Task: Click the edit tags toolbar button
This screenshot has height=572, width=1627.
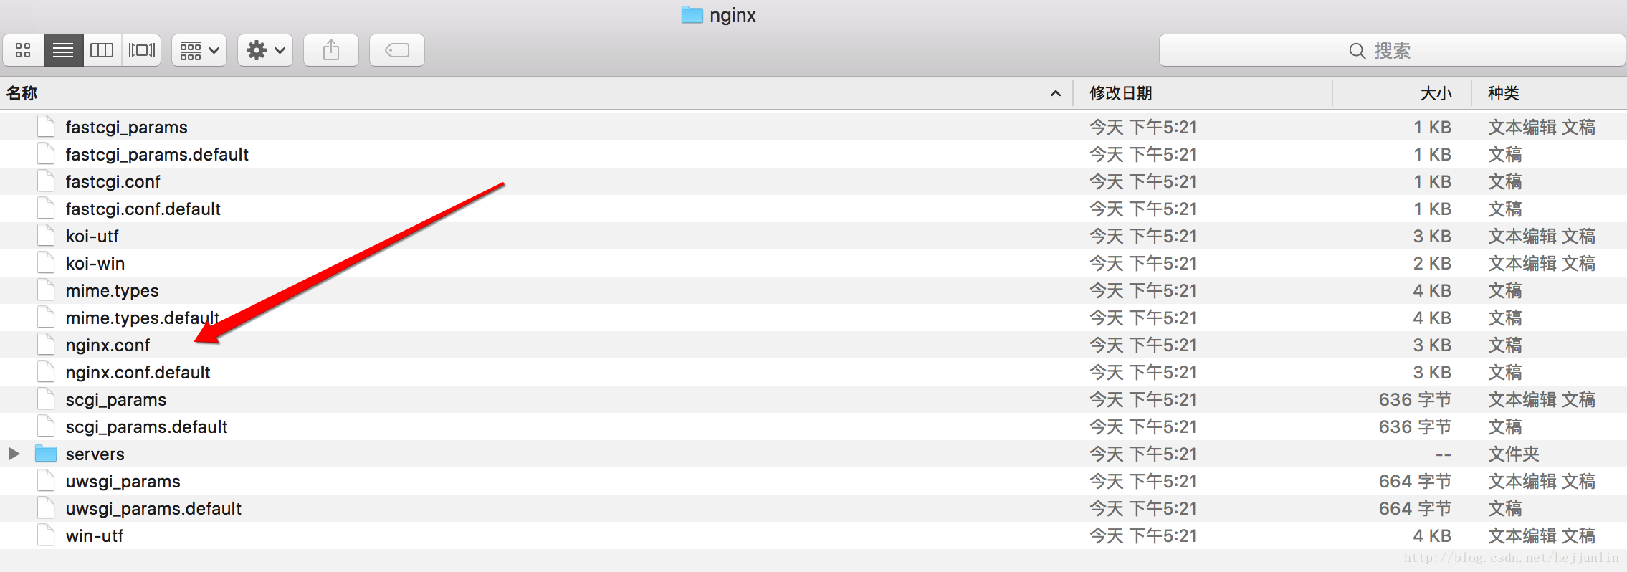Action: (397, 50)
